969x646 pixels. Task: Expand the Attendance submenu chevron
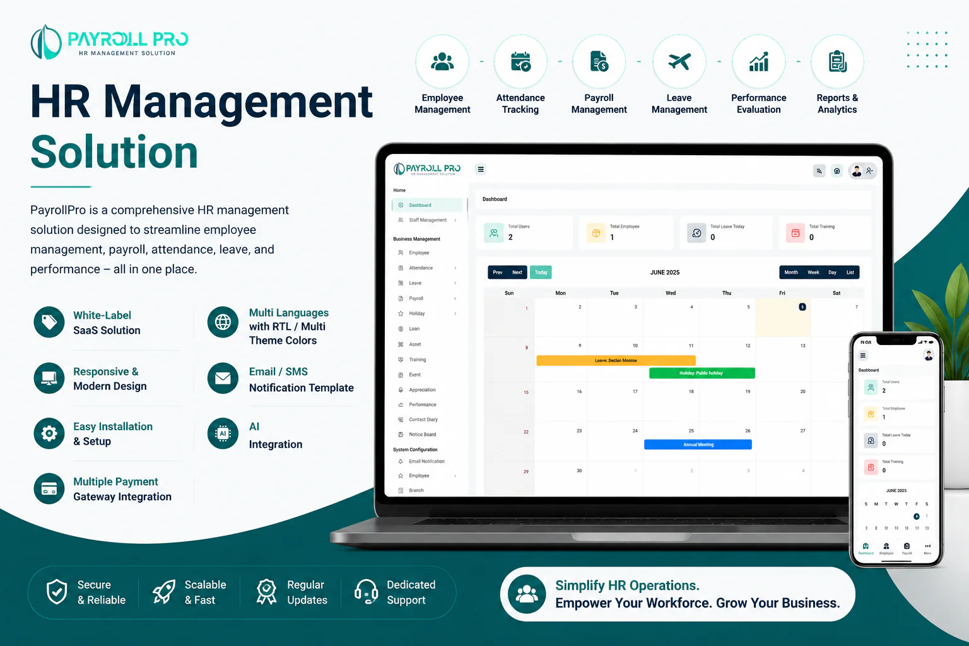pos(455,268)
